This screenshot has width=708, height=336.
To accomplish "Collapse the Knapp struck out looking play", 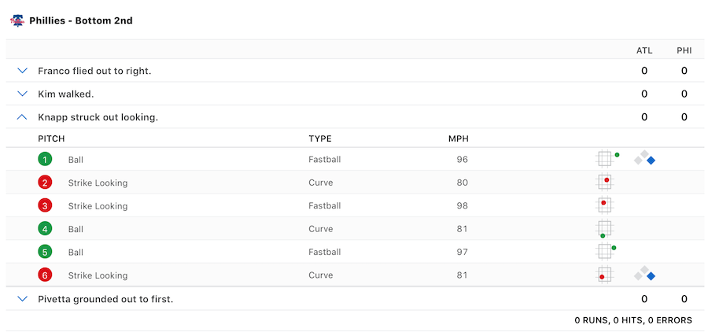I will 22,117.
